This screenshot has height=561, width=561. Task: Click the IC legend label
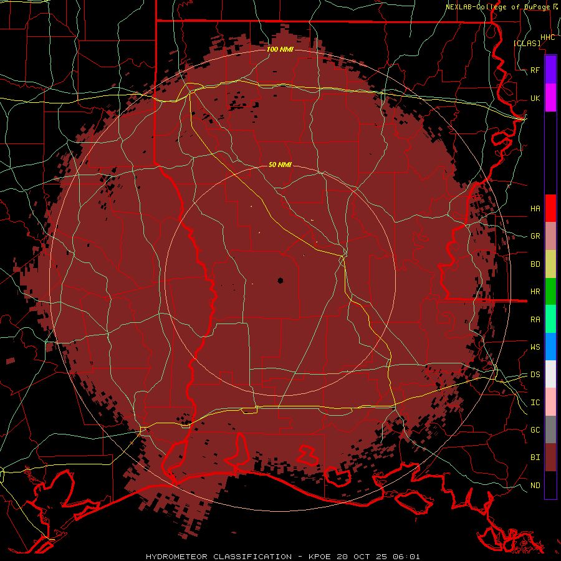tap(535, 403)
